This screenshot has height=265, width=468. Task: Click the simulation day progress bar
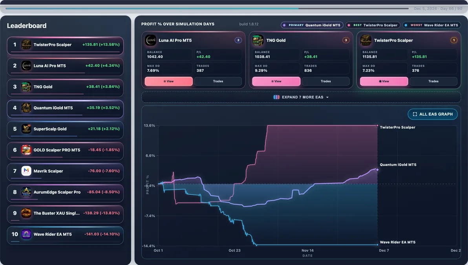(207, 8)
